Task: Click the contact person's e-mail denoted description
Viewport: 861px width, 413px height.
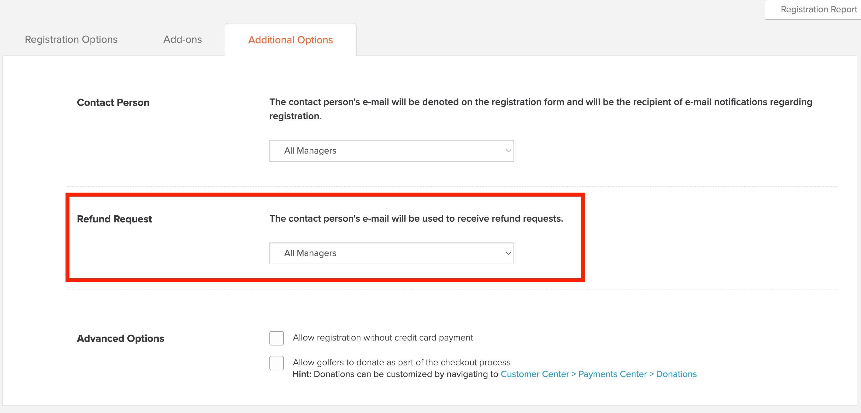Action: point(540,109)
